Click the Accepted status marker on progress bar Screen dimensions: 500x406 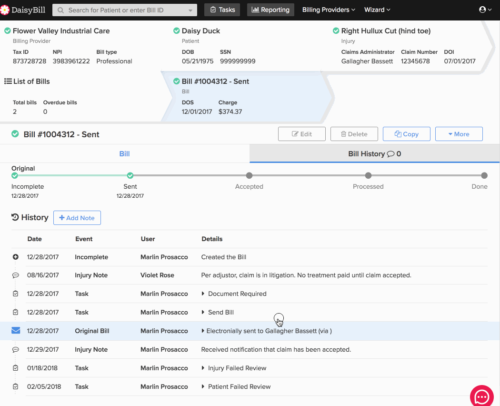tap(250, 175)
